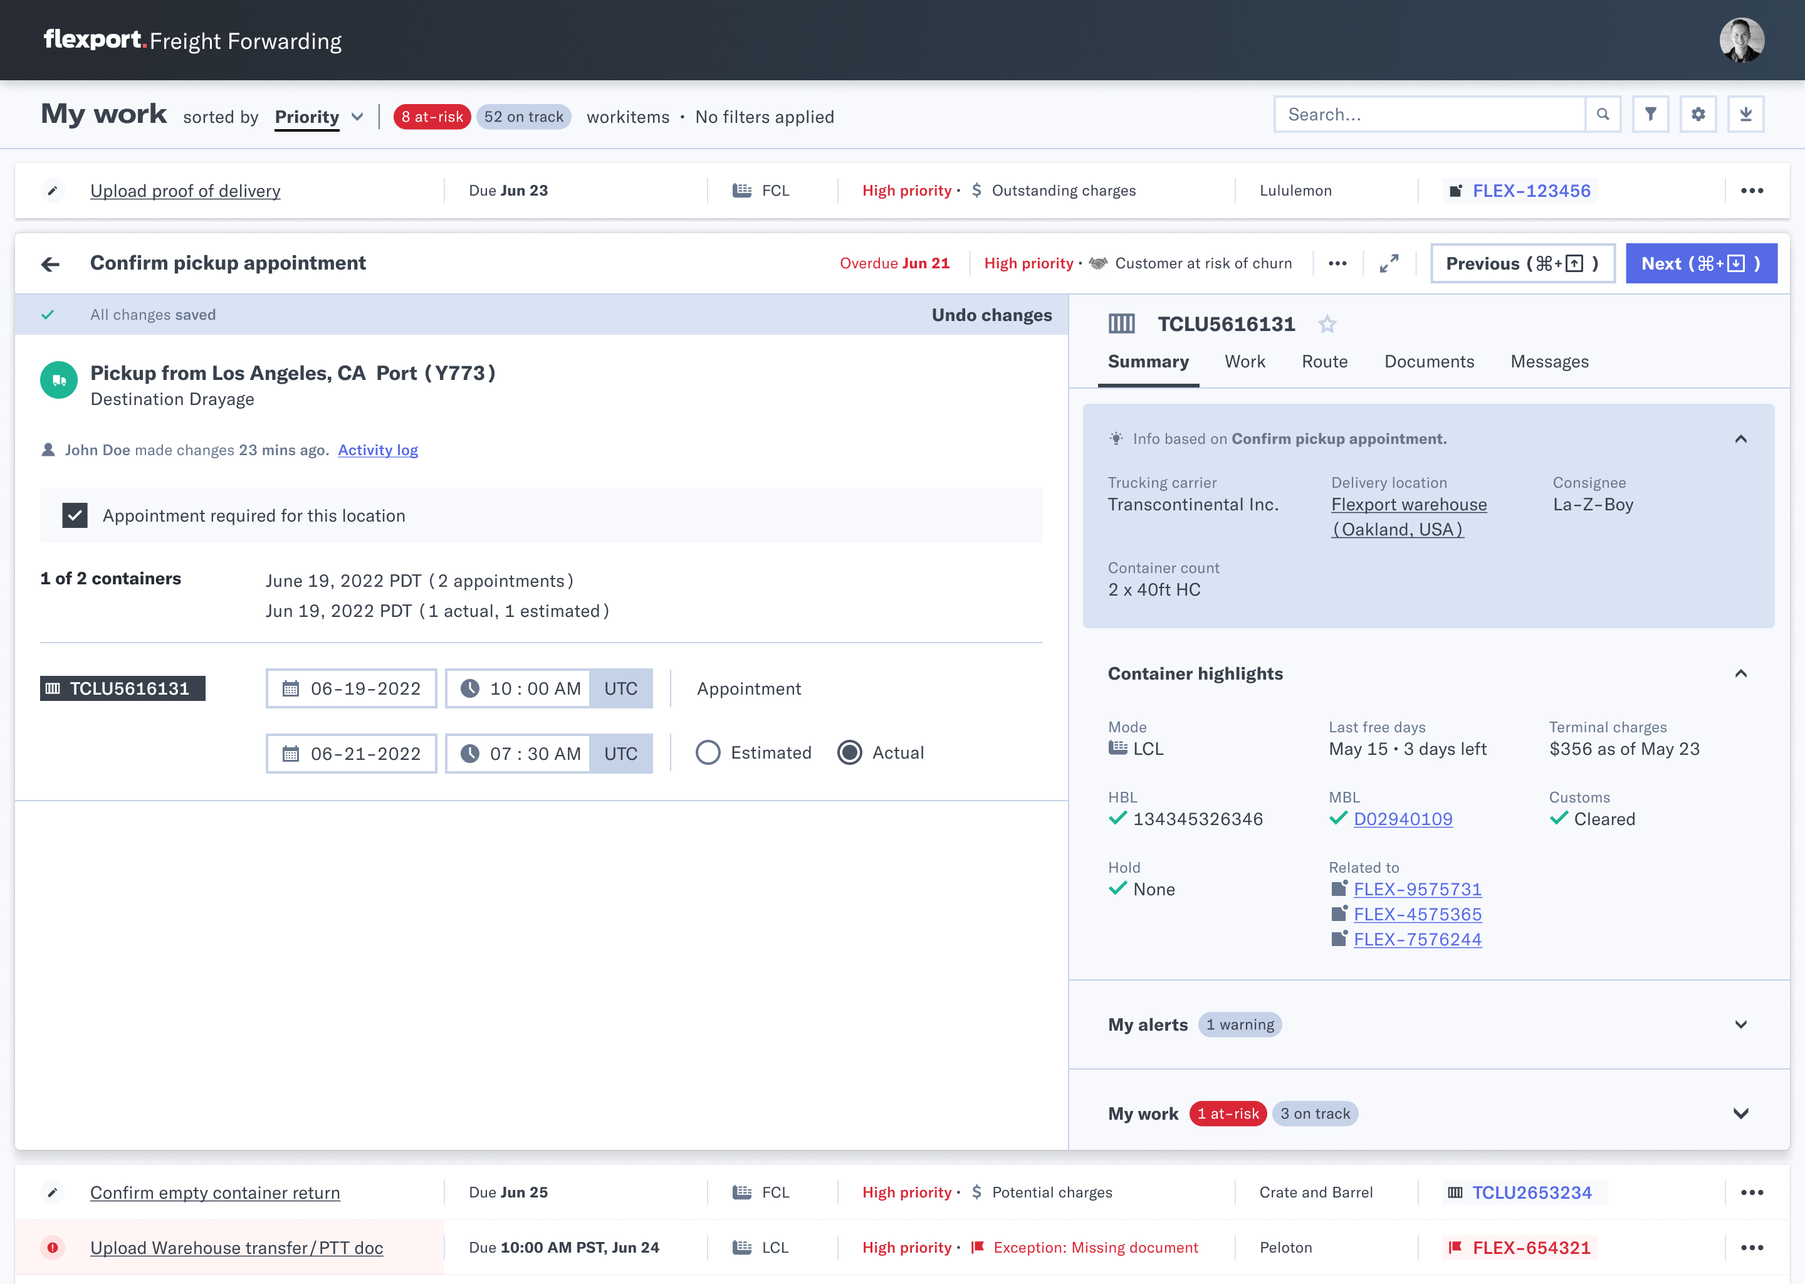The height and width of the screenshot is (1284, 1805).
Task: Open related shipment FLEX-7576244
Action: click(1417, 940)
